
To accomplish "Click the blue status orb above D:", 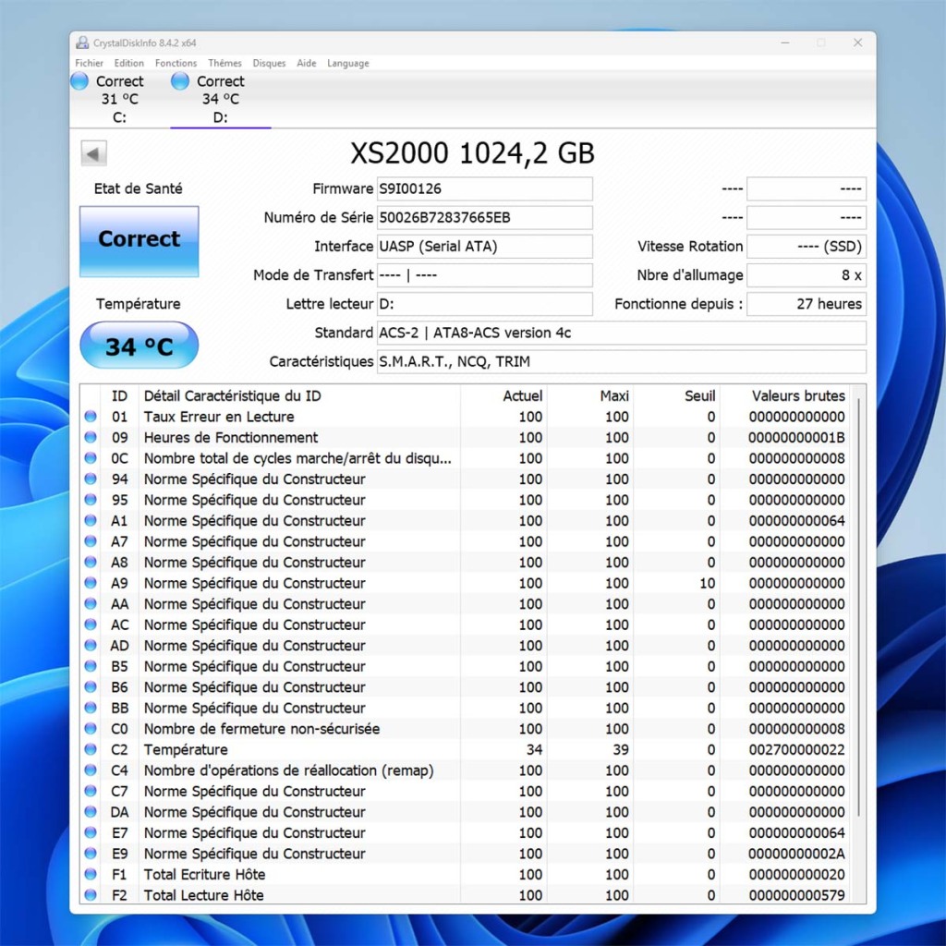I will [180, 81].
